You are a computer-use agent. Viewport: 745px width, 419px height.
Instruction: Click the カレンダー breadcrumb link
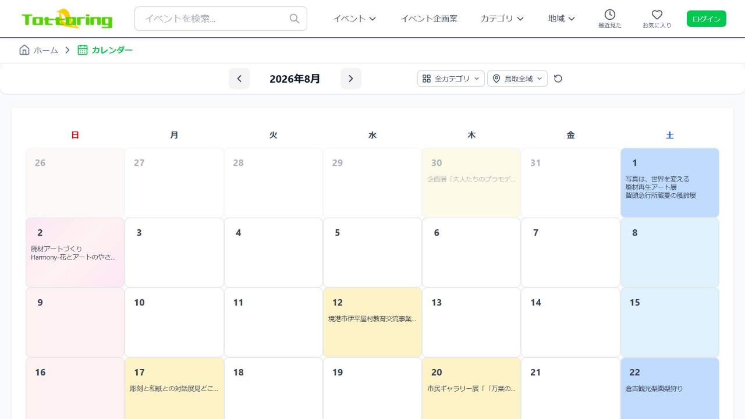tap(112, 50)
